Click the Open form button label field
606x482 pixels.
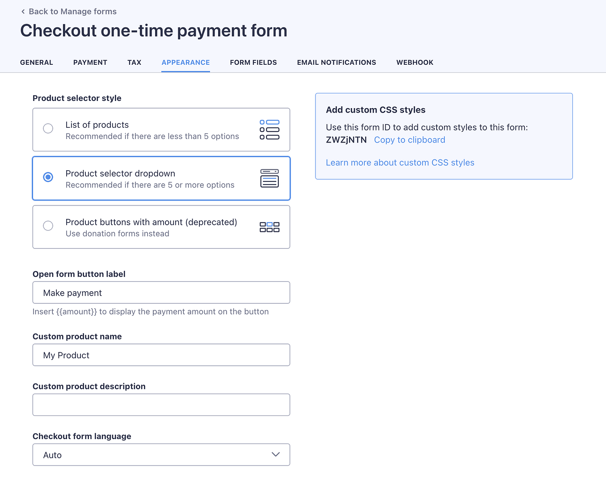coord(161,293)
